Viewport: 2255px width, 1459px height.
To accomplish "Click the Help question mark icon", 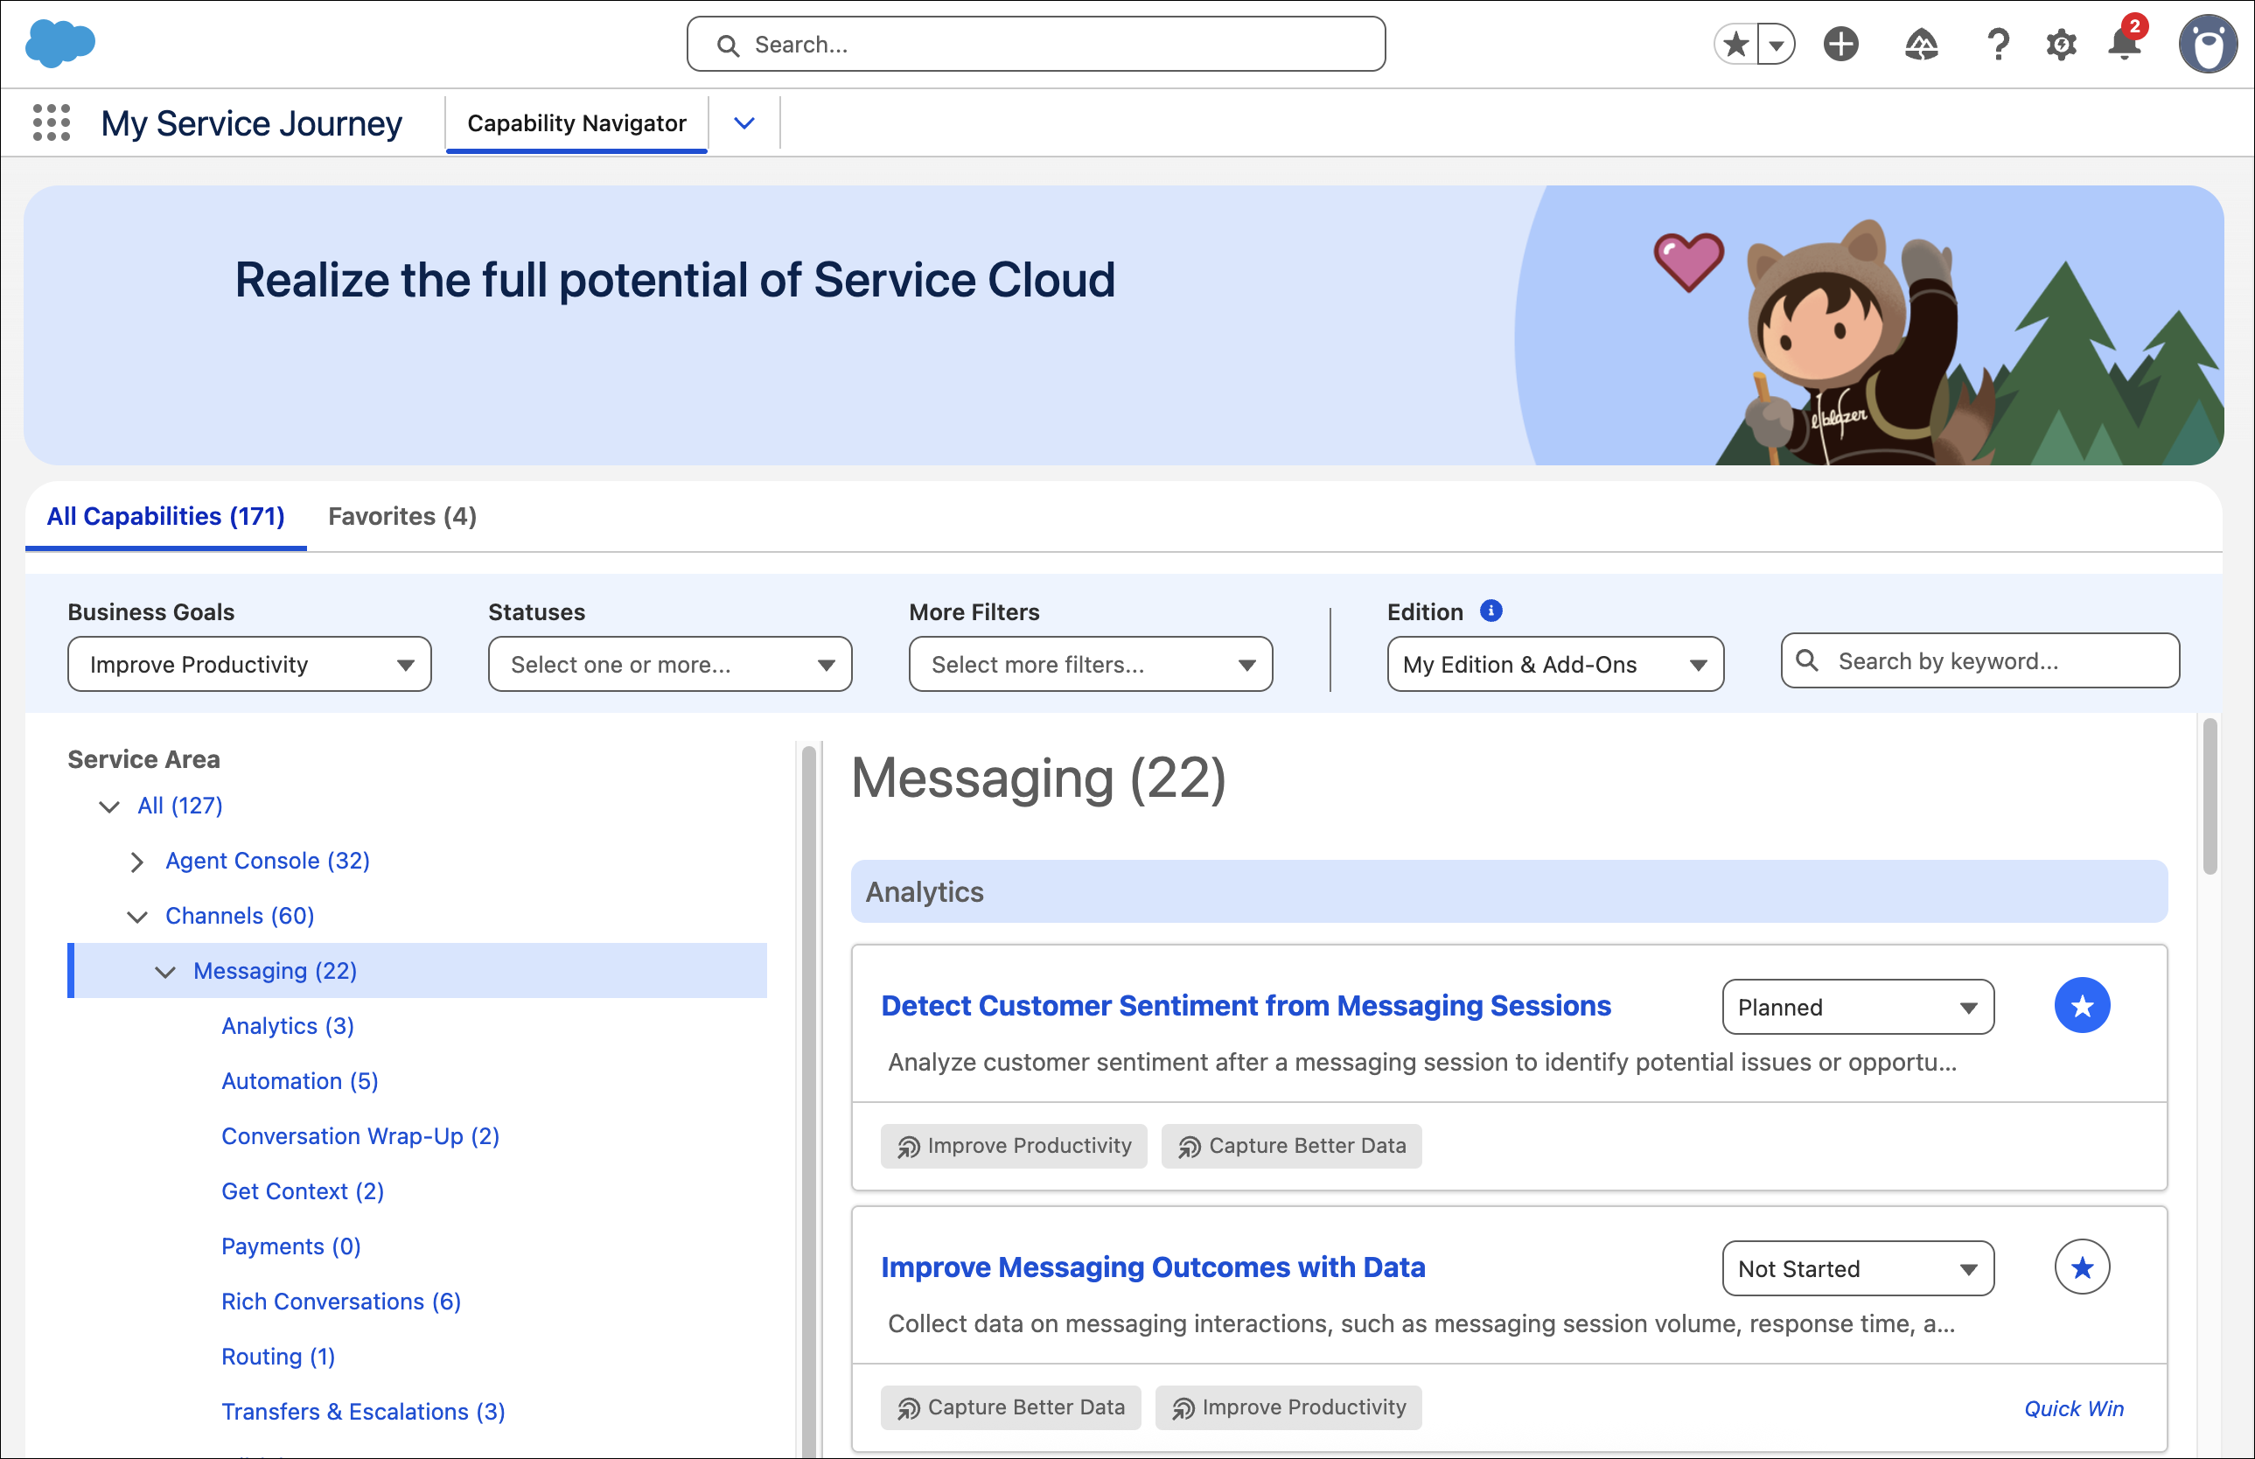I will tap(1998, 45).
